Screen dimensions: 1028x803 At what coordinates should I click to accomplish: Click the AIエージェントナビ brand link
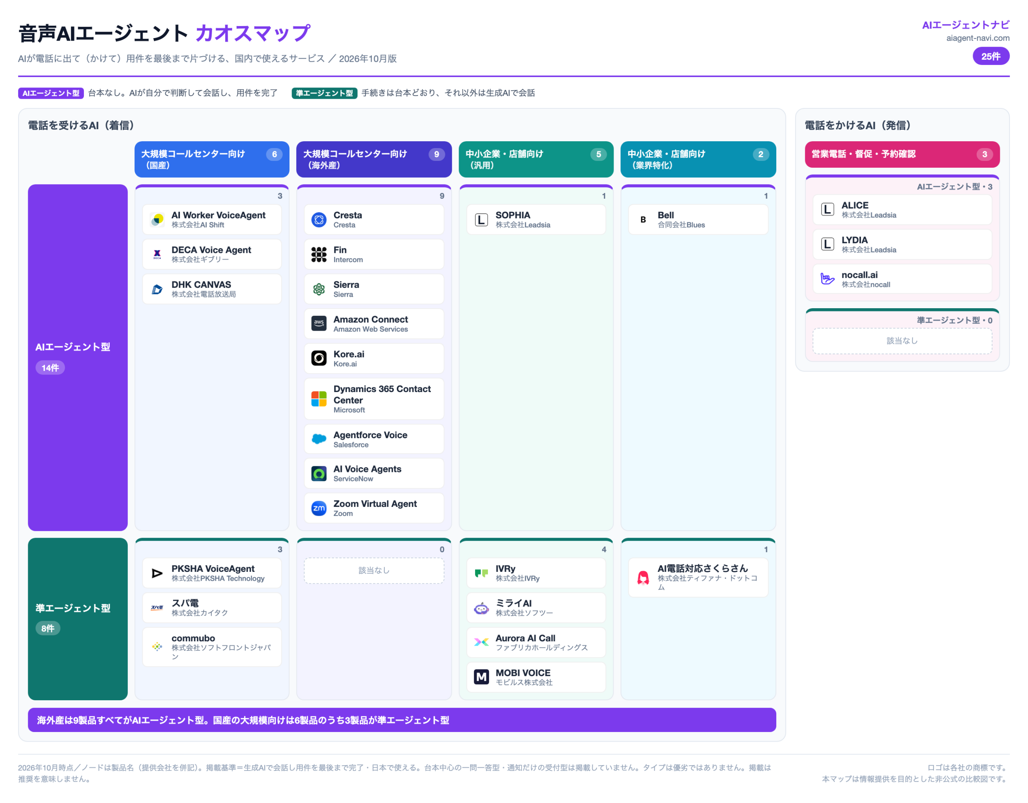(965, 25)
